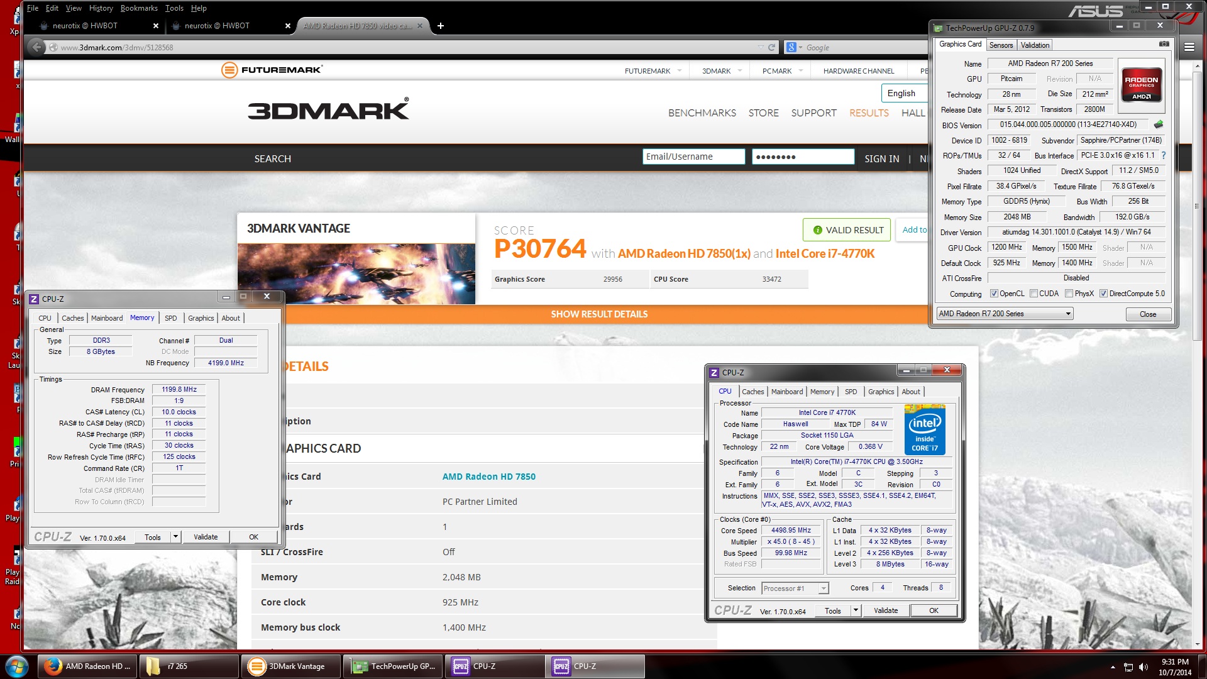Viewport: 1207px width, 679px height.
Task: Switch to the Validation tab in GPU-Z
Action: [x=1035, y=45]
